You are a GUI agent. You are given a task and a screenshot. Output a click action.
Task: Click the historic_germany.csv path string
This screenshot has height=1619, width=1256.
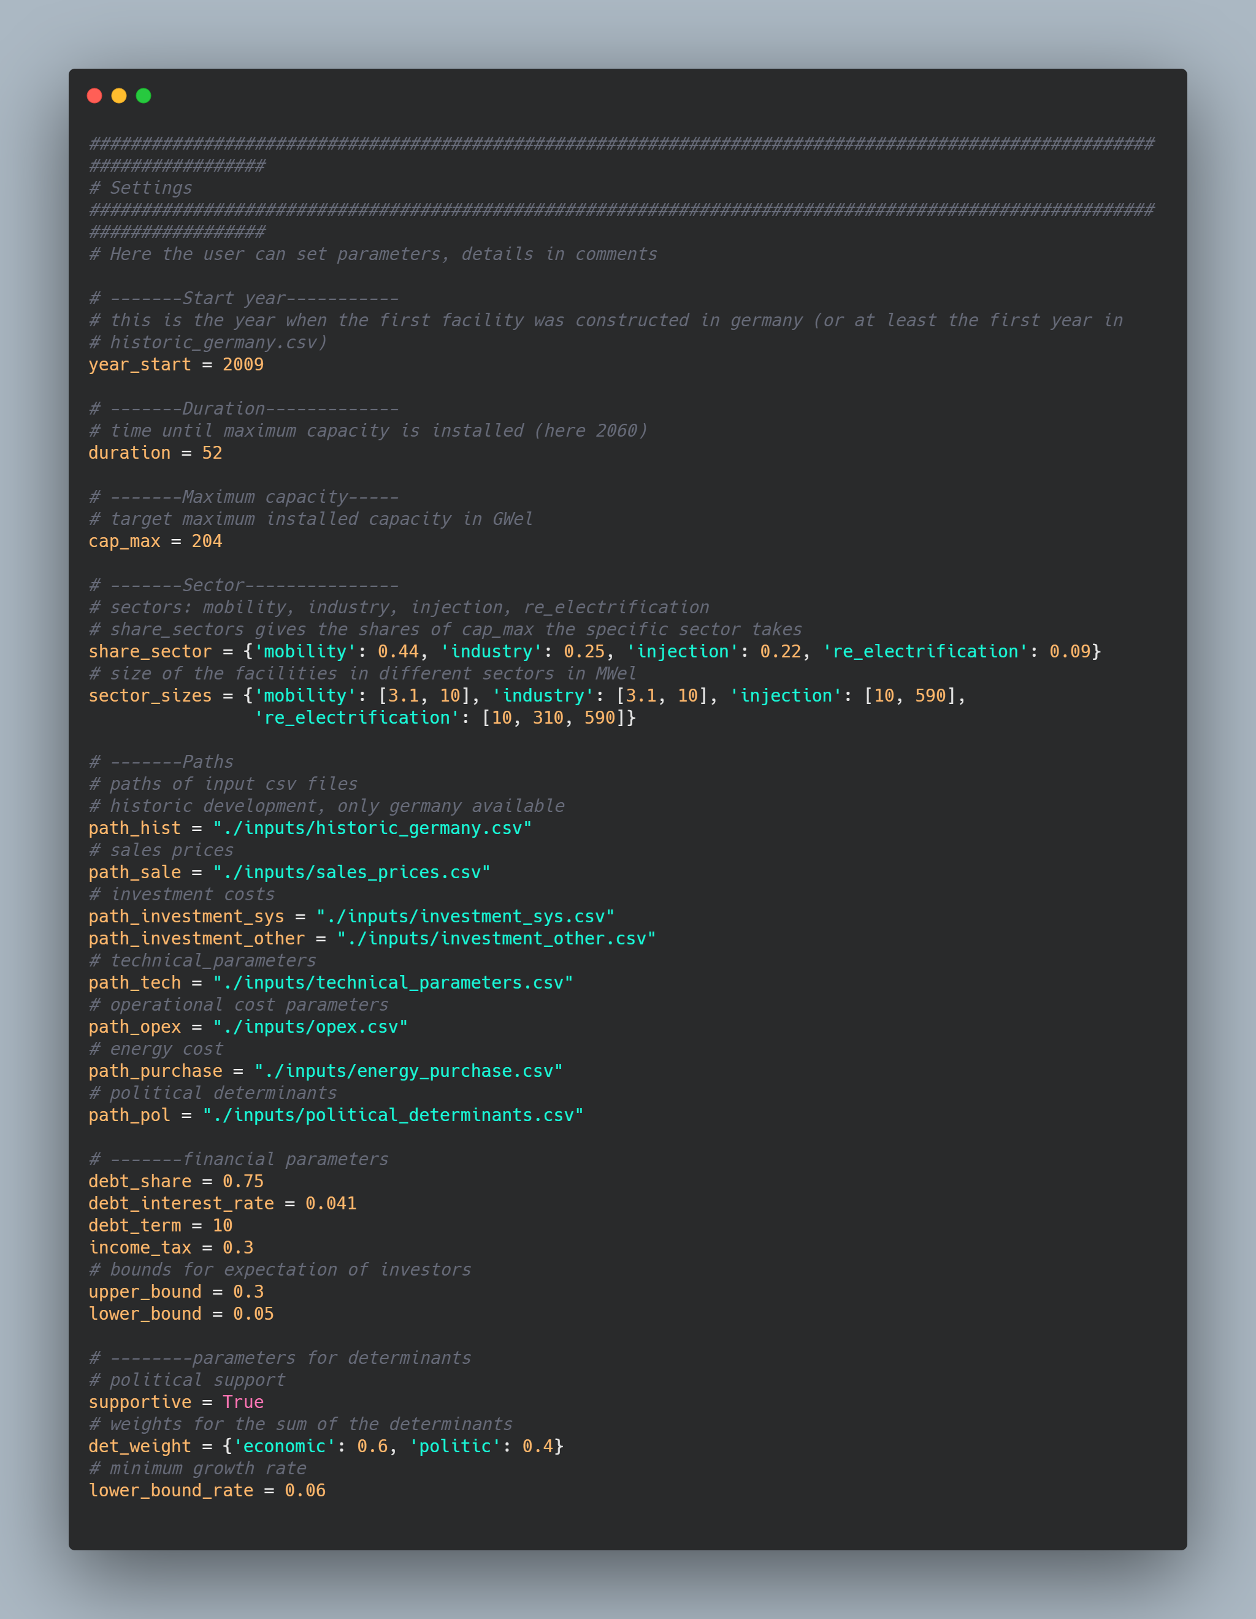[x=372, y=828]
